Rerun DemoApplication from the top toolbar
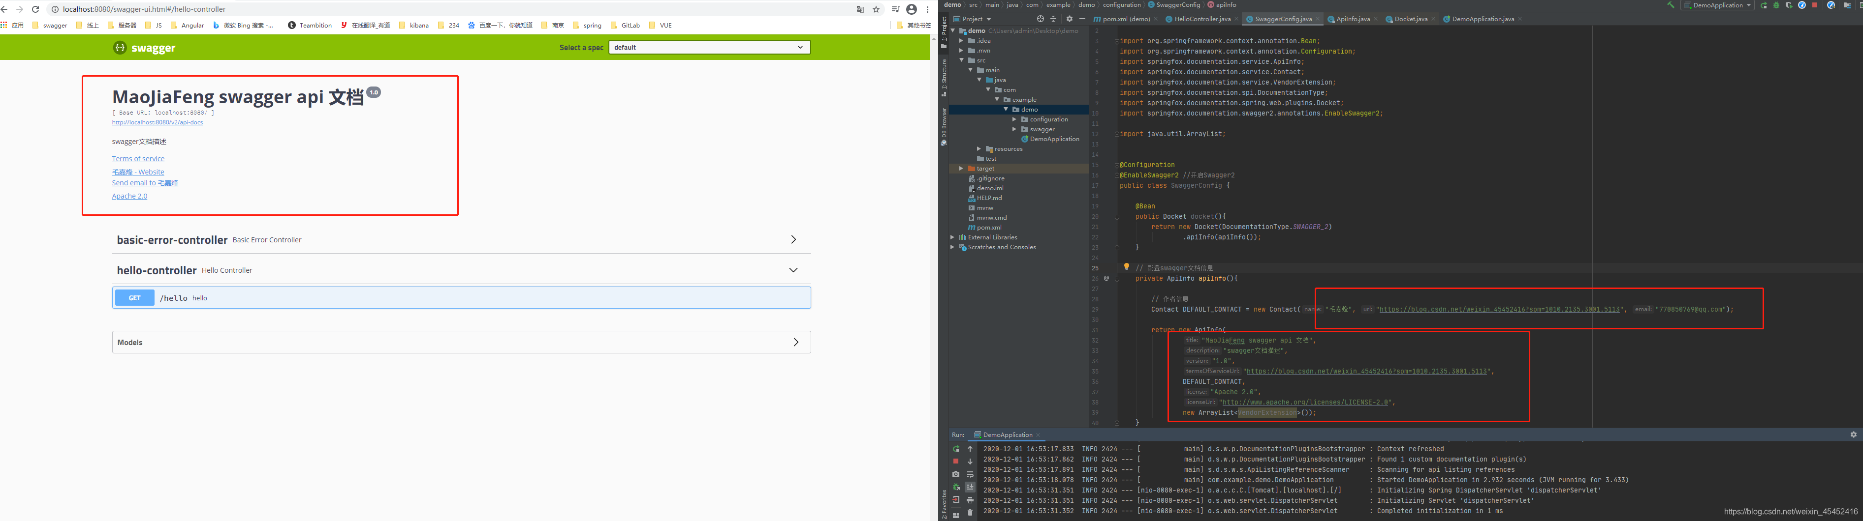The width and height of the screenshot is (1863, 521). (1764, 5)
